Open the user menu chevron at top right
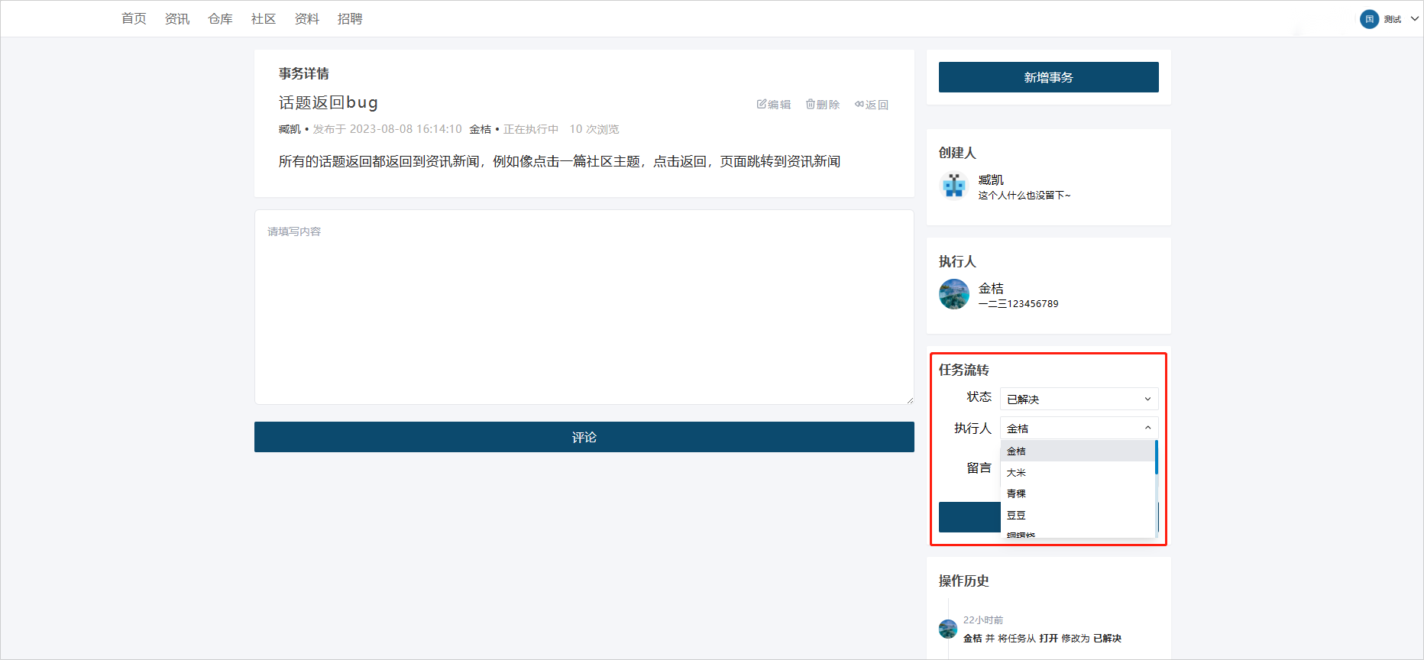Image resolution: width=1424 pixels, height=660 pixels. click(1414, 19)
